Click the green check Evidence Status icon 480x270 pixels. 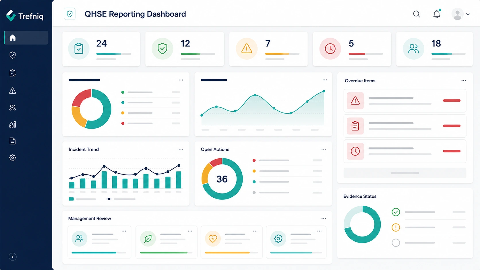pos(396,212)
